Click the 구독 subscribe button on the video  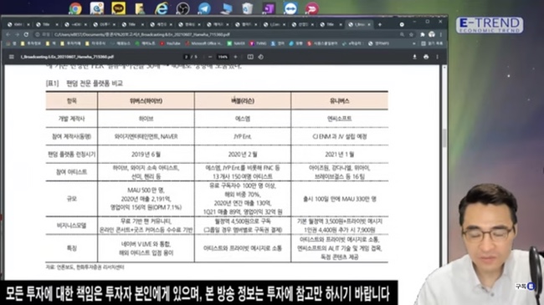[x=525, y=287]
